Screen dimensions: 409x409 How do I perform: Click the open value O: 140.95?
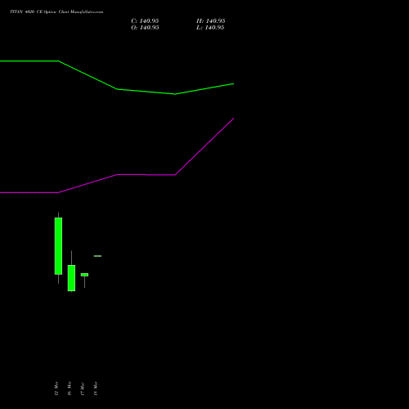145,28
